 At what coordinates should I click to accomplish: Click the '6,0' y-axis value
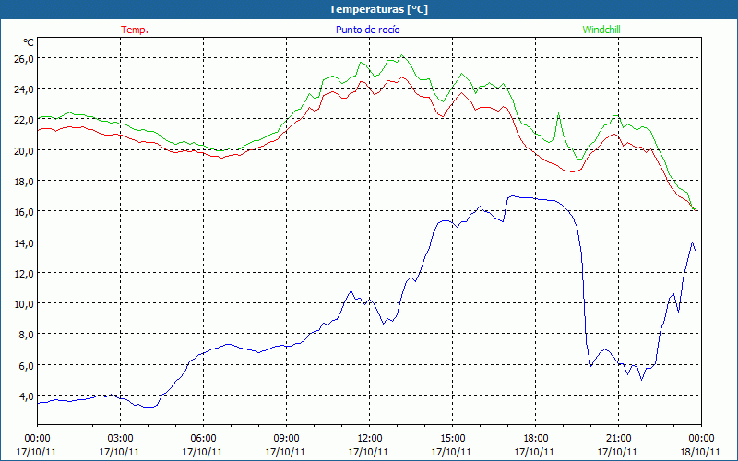click(x=26, y=366)
